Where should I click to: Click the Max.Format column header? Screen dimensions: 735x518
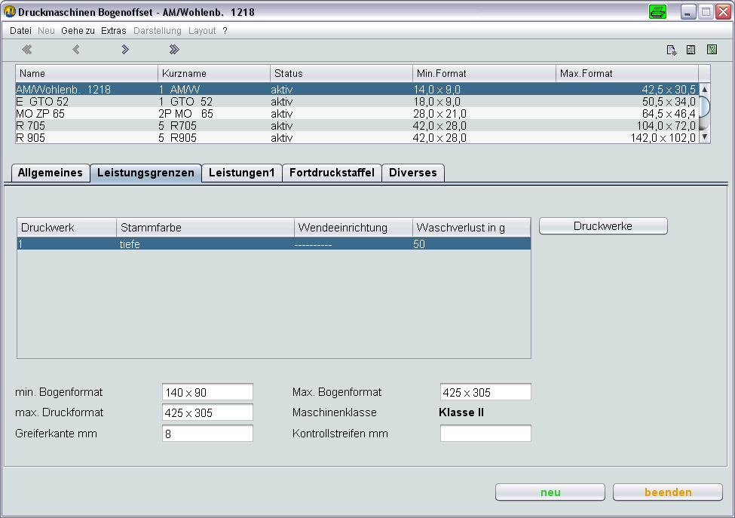[627, 74]
